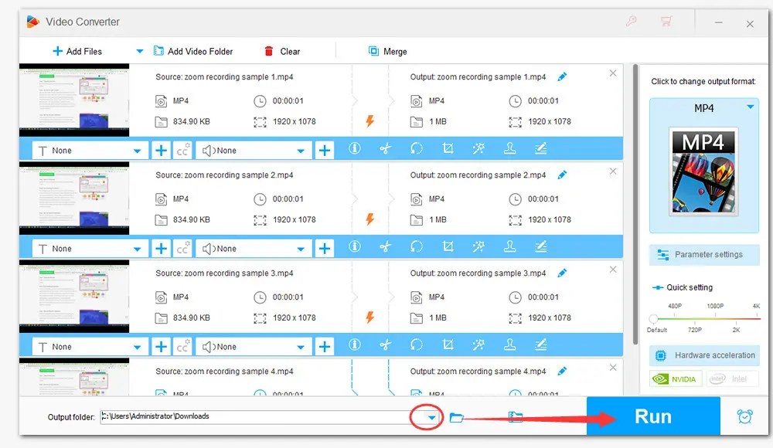Toggle Hardware acceleration option
This screenshot has width=773, height=448.
point(704,355)
